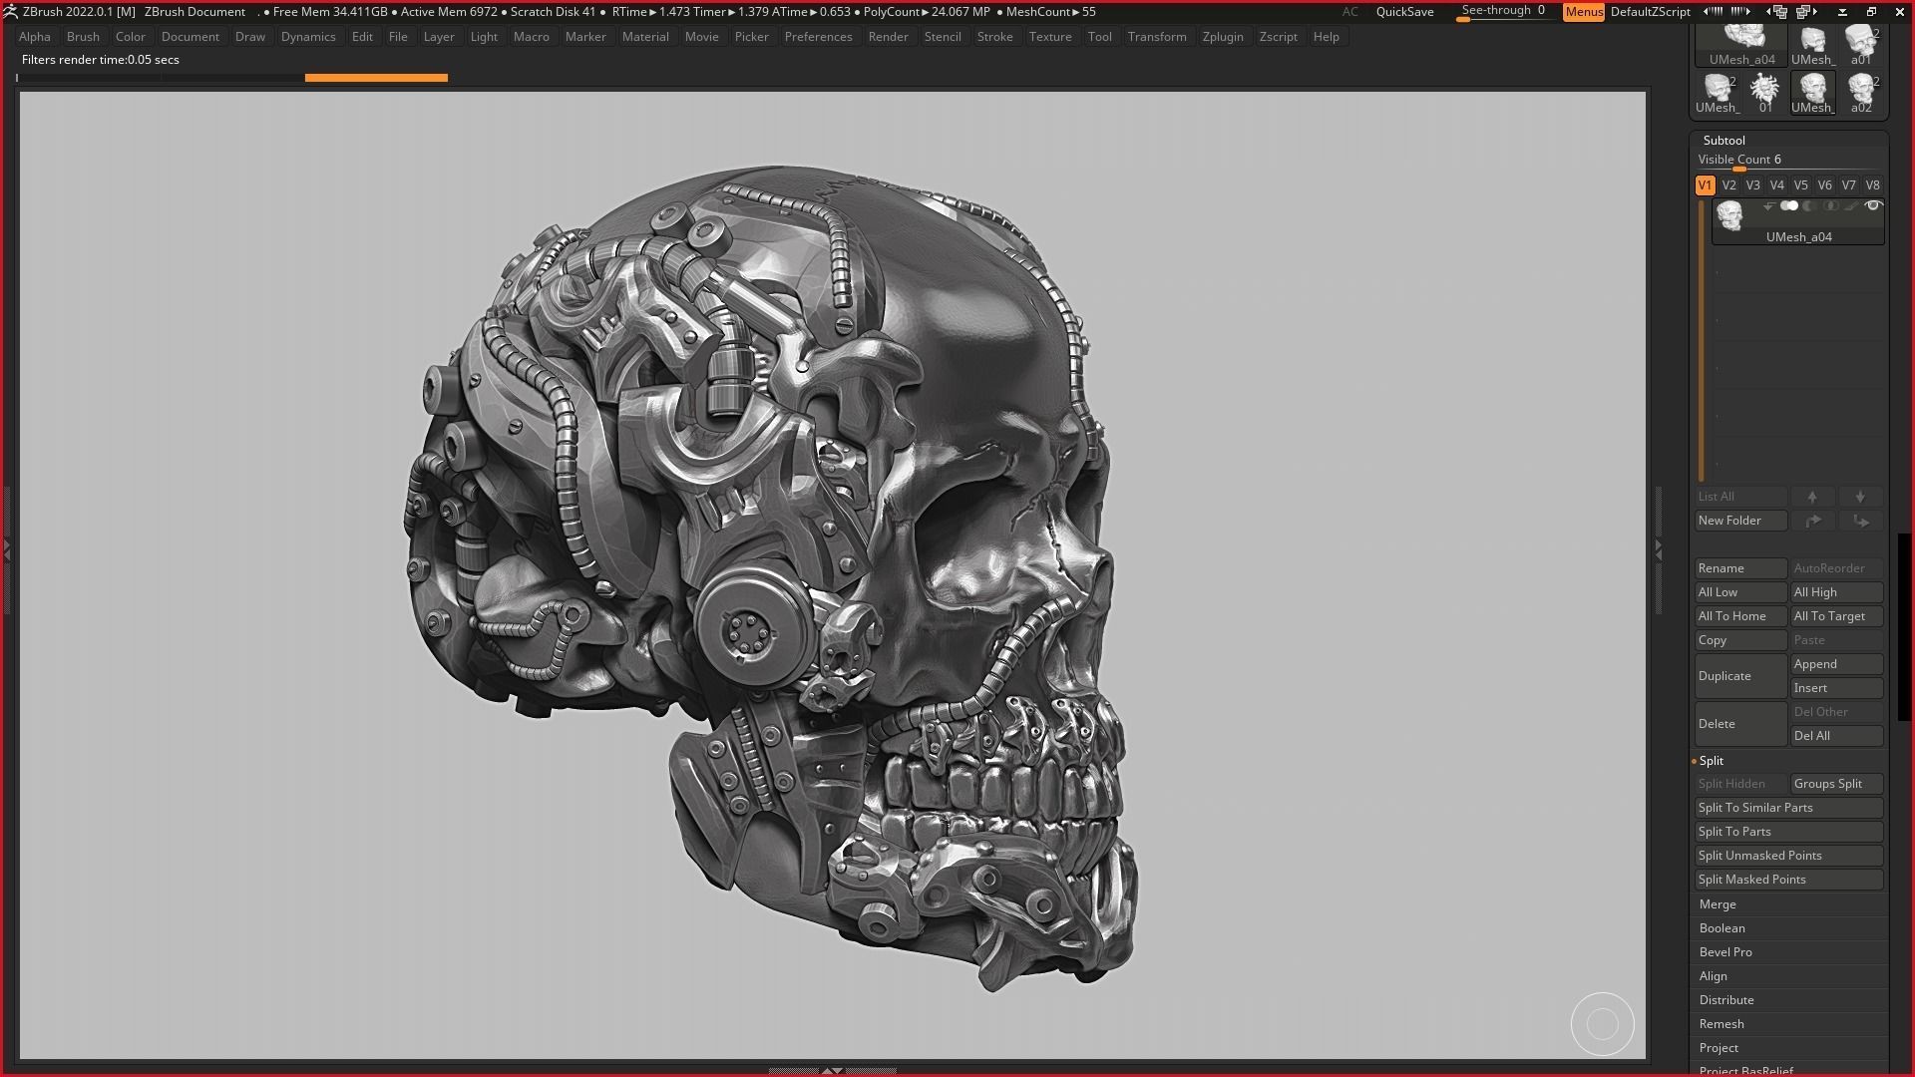Expand the Align section

[x=1714, y=976]
